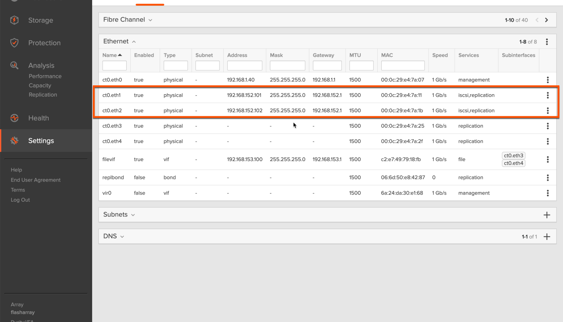Go to next page of Fibre Channel
The width and height of the screenshot is (563, 322).
click(547, 20)
